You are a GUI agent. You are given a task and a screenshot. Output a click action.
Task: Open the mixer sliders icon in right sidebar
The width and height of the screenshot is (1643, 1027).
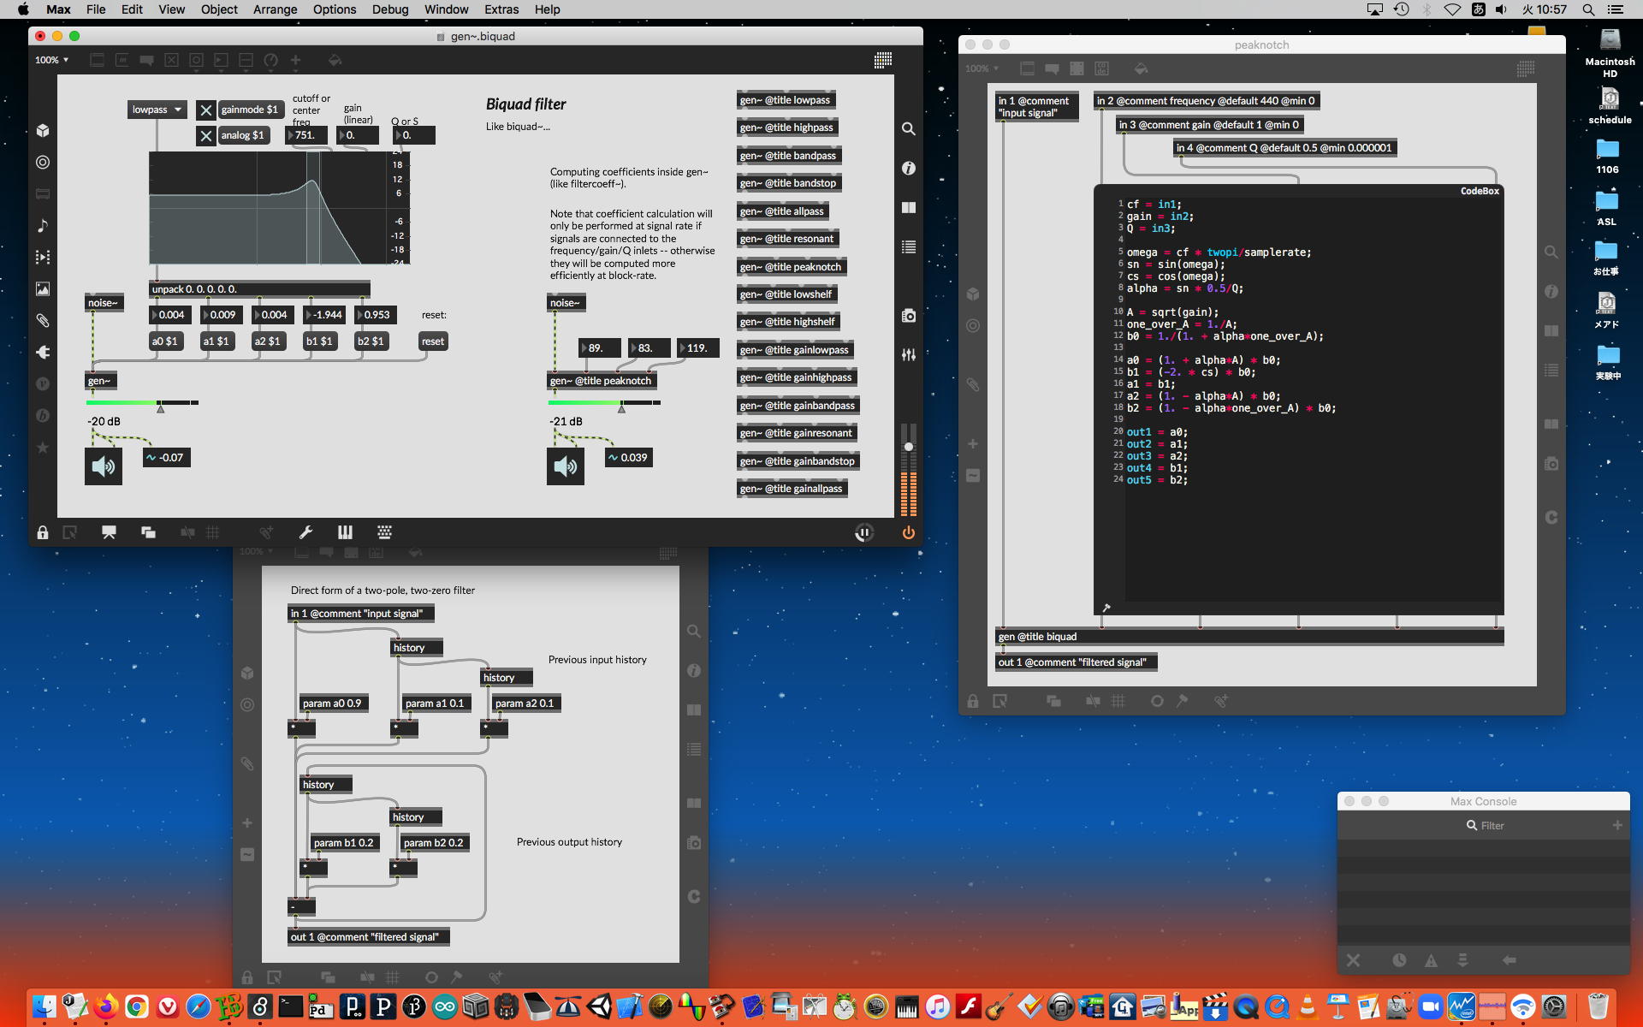click(x=908, y=354)
